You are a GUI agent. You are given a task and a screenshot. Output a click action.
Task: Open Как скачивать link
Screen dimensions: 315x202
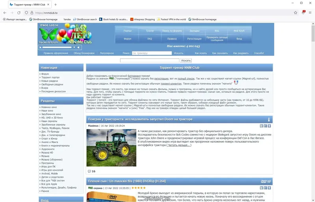tap(220, 53)
